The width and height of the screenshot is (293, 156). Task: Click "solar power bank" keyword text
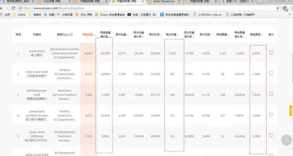point(37,72)
